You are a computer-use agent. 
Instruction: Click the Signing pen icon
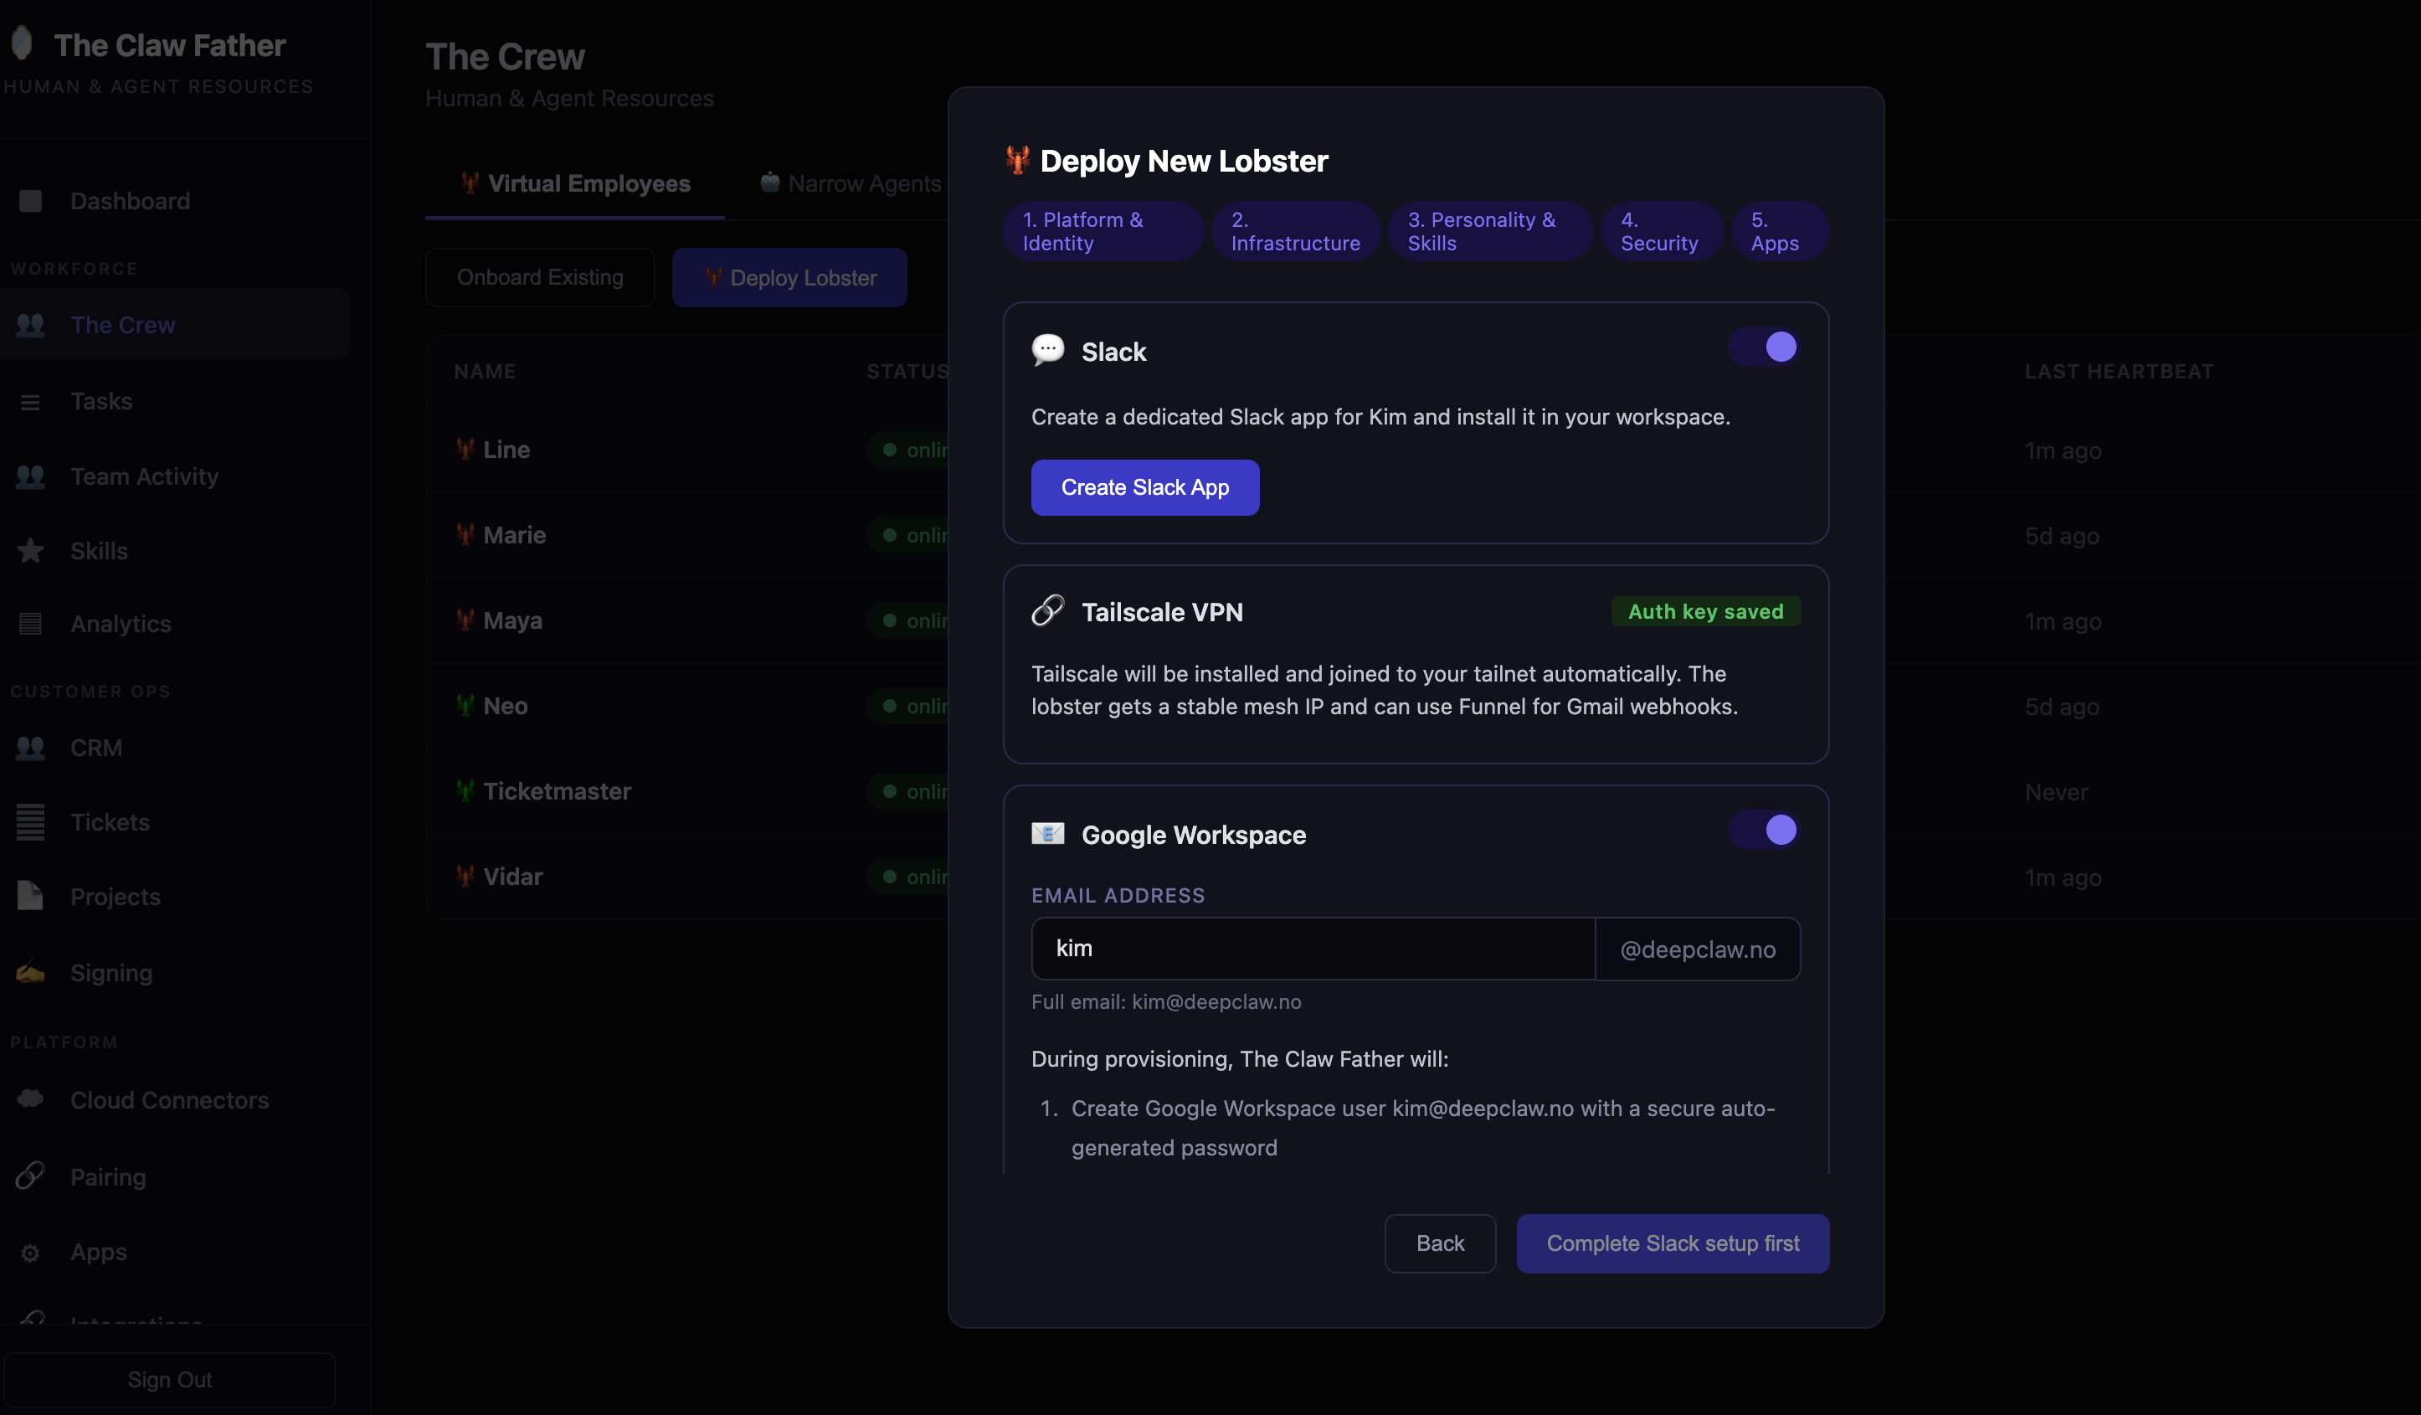click(30, 972)
